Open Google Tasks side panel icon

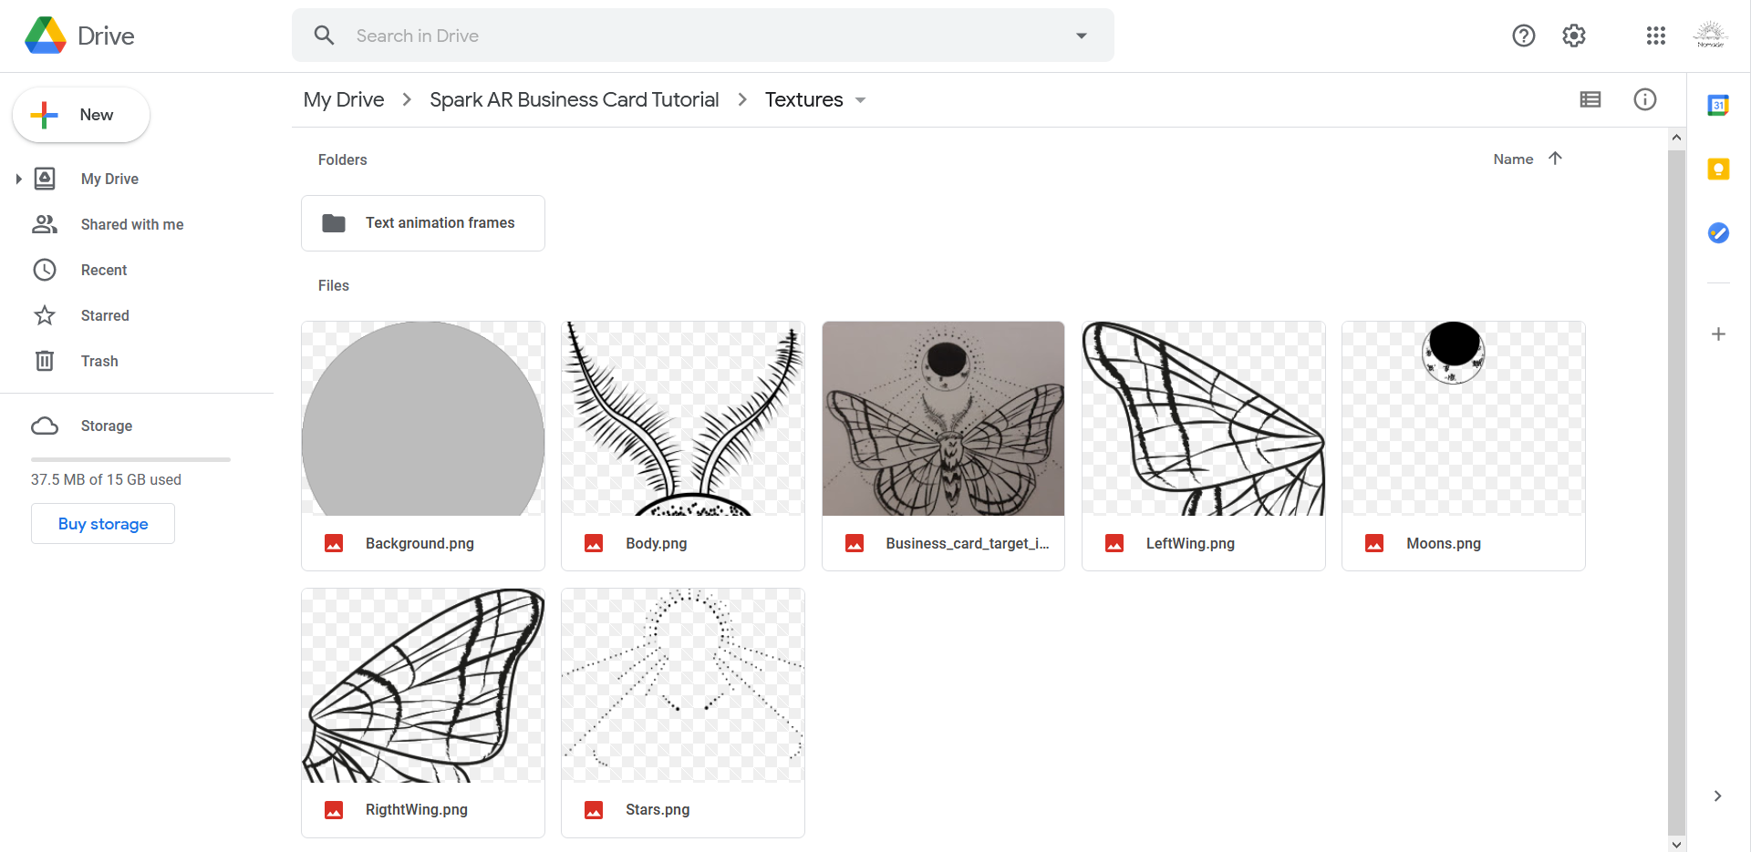point(1718,233)
